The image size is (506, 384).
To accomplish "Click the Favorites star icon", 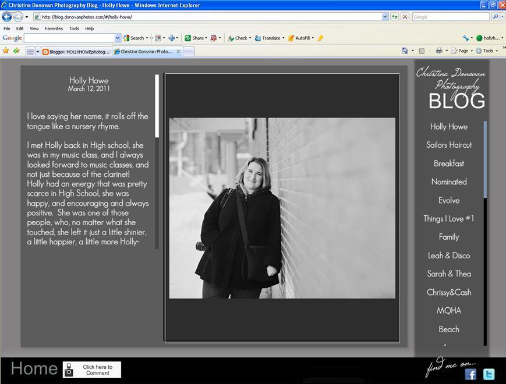I will pyautogui.click(x=6, y=51).
